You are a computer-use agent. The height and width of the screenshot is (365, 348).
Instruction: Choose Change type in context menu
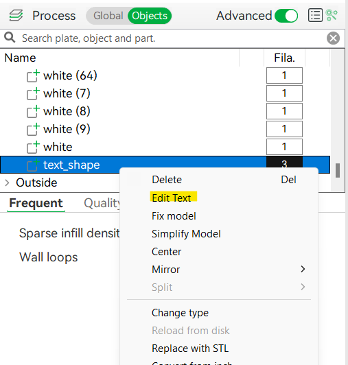tap(219, 313)
